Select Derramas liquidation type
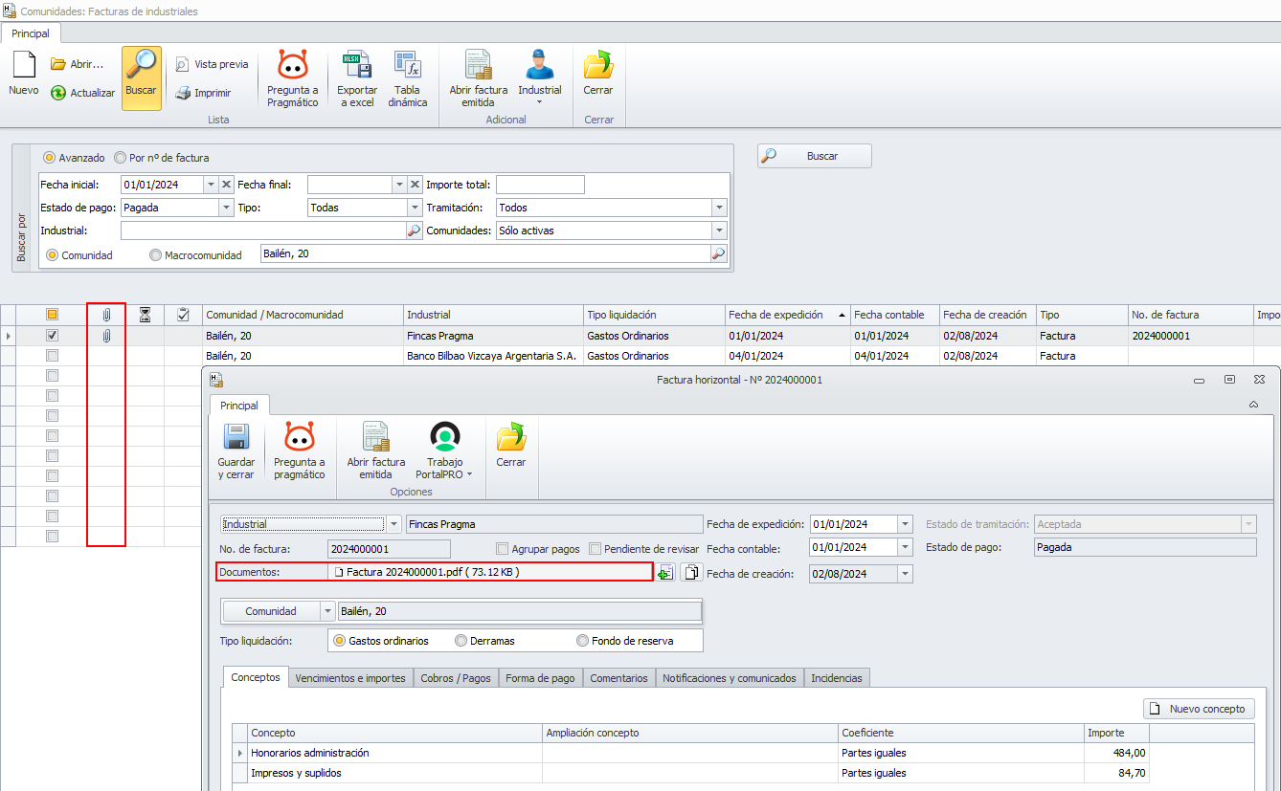The height and width of the screenshot is (791, 1281). click(461, 641)
